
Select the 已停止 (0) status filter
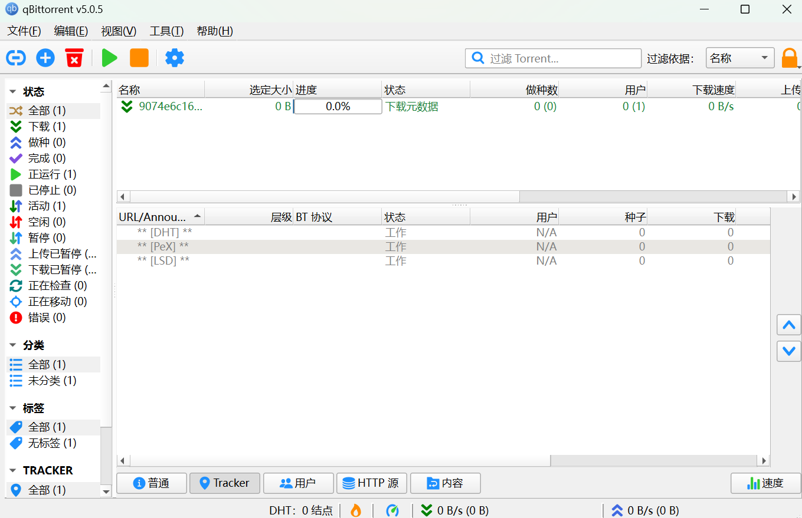click(x=53, y=190)
